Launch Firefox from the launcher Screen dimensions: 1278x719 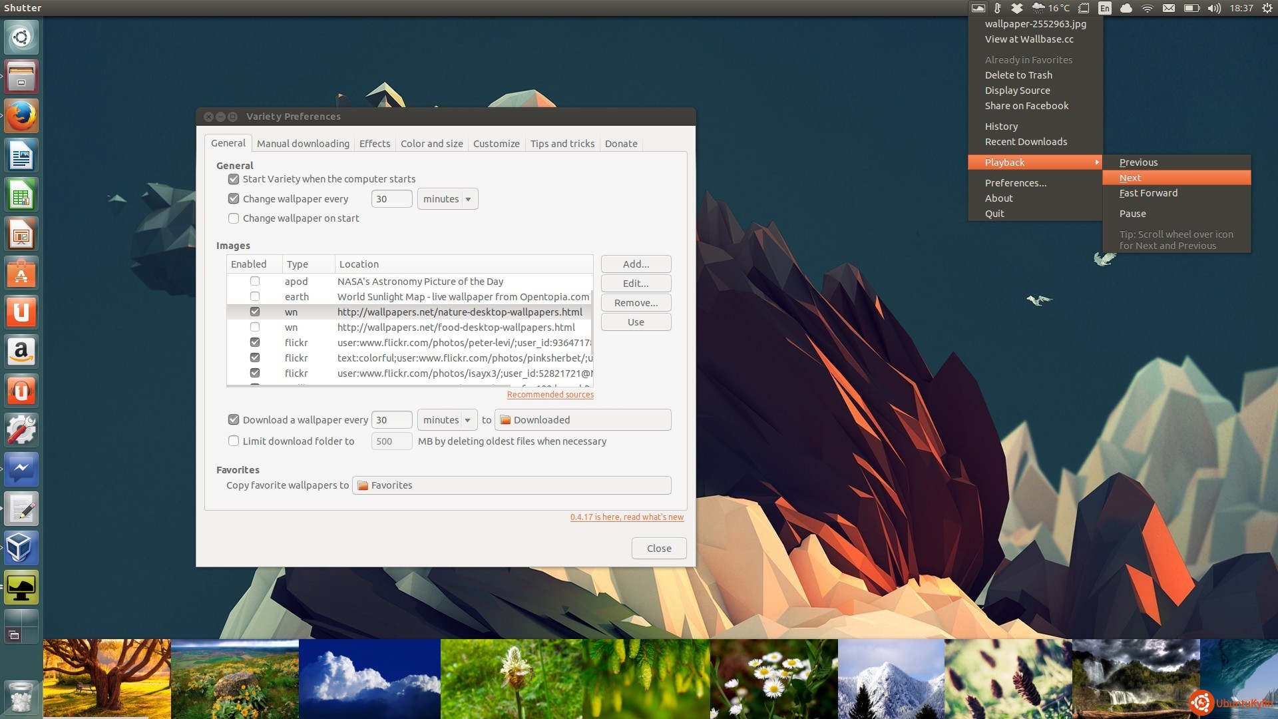[21, 117]
